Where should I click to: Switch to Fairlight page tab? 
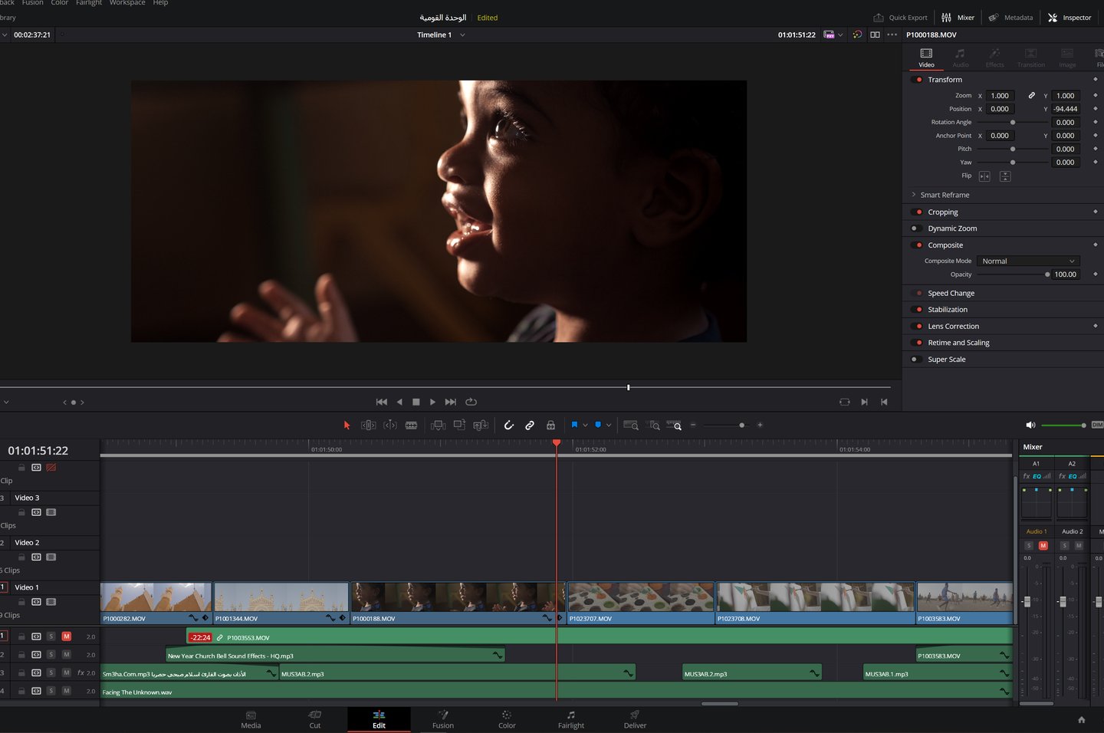pos(570,719)
